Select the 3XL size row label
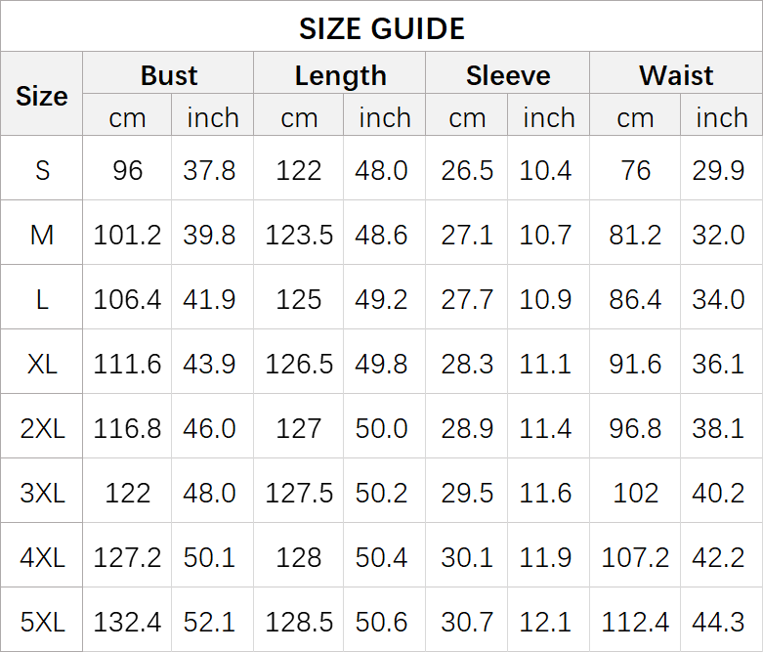This screenshot has height=652, width=763. point(42,493)
